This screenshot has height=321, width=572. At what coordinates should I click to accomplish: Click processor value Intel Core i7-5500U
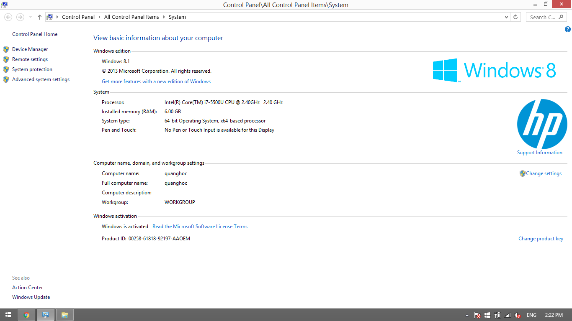tap(224, 102)
